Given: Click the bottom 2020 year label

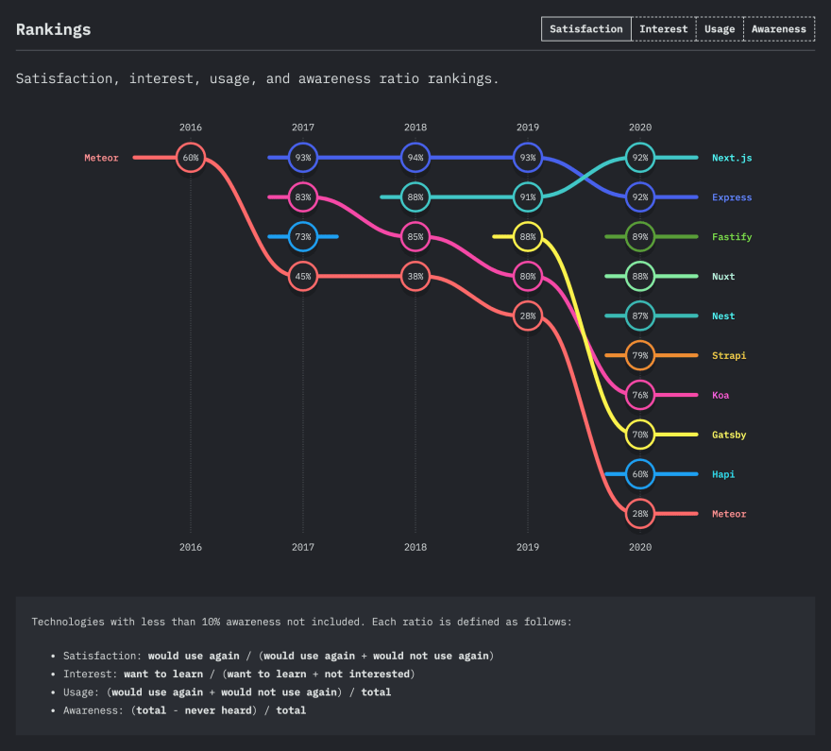Looking at the screenshot, I should 640,547.
